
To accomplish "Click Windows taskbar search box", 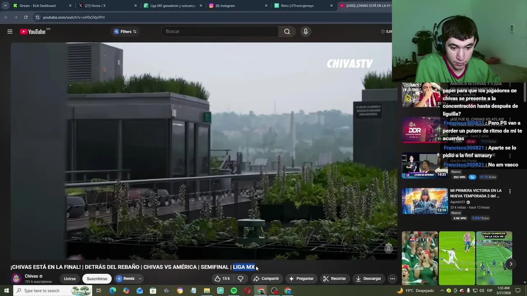I will 53,291.
